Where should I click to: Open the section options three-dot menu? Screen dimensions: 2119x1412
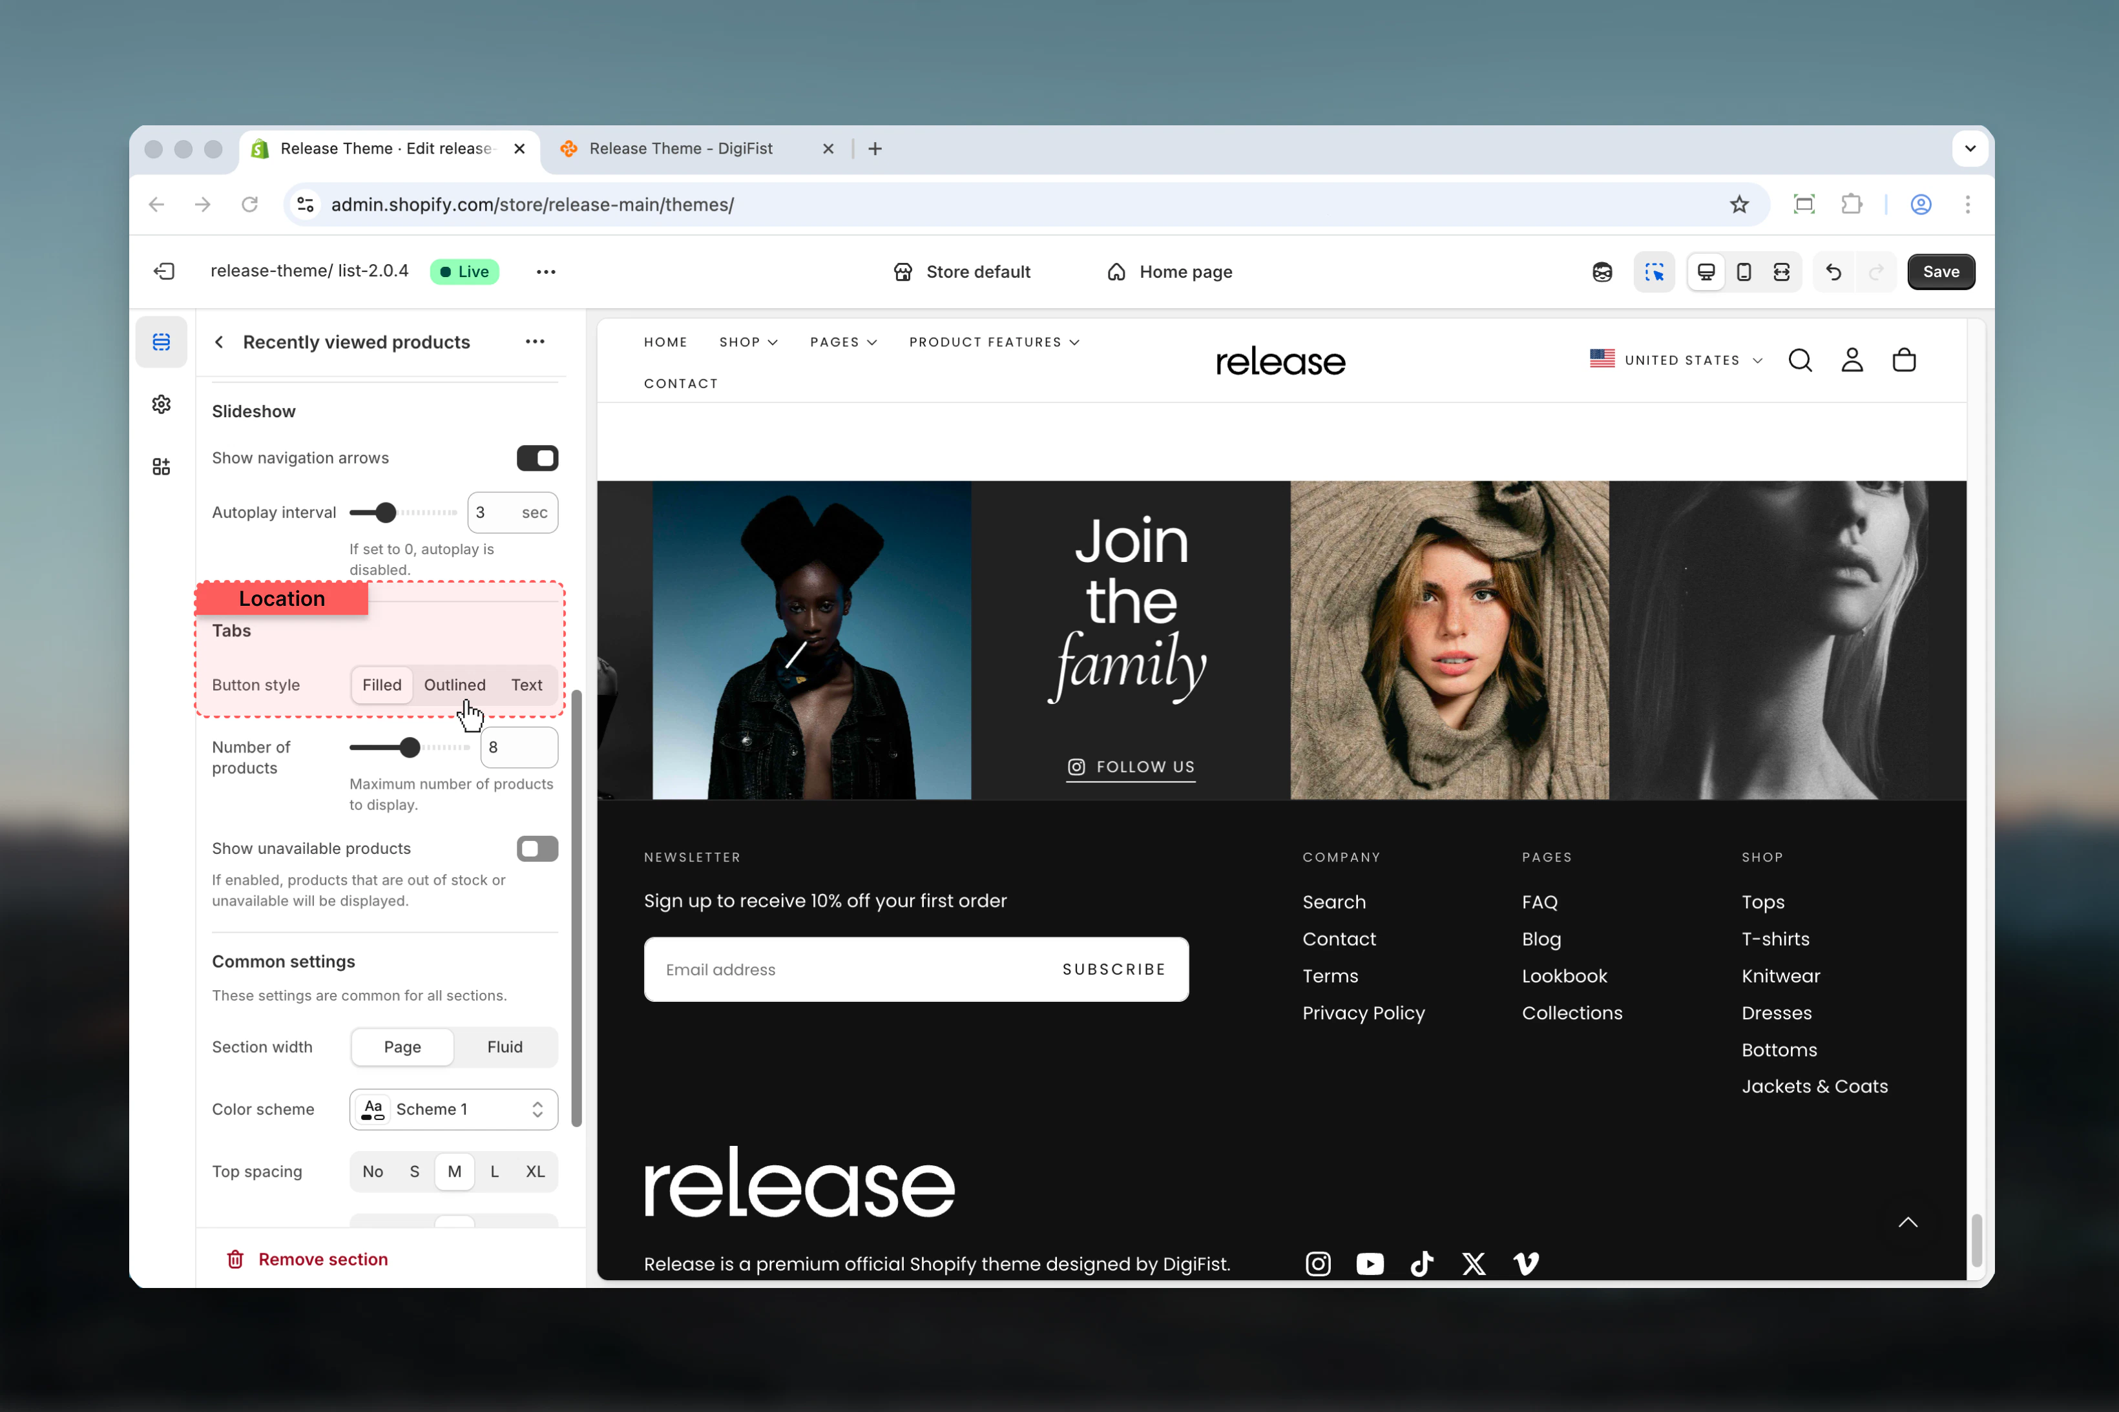[x=535, y=341]
